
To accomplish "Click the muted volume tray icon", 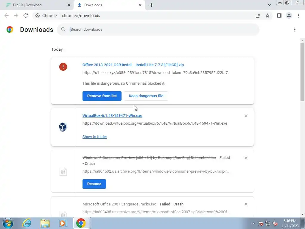I will coord(275,223).
